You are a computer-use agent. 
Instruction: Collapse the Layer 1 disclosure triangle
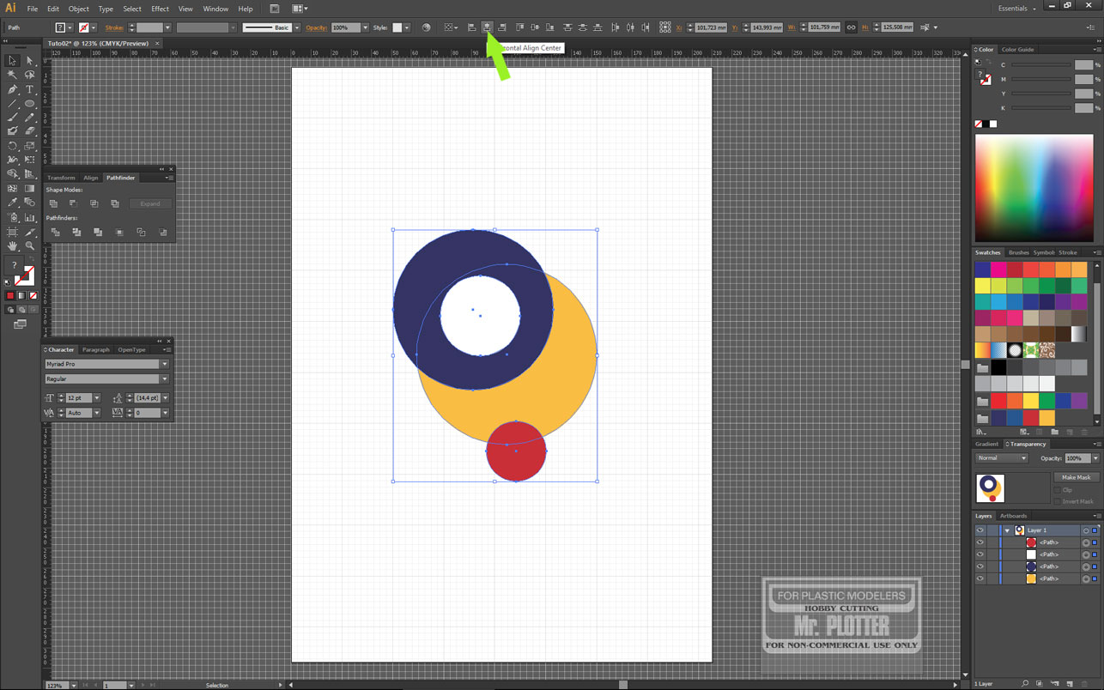point(1007,530)
